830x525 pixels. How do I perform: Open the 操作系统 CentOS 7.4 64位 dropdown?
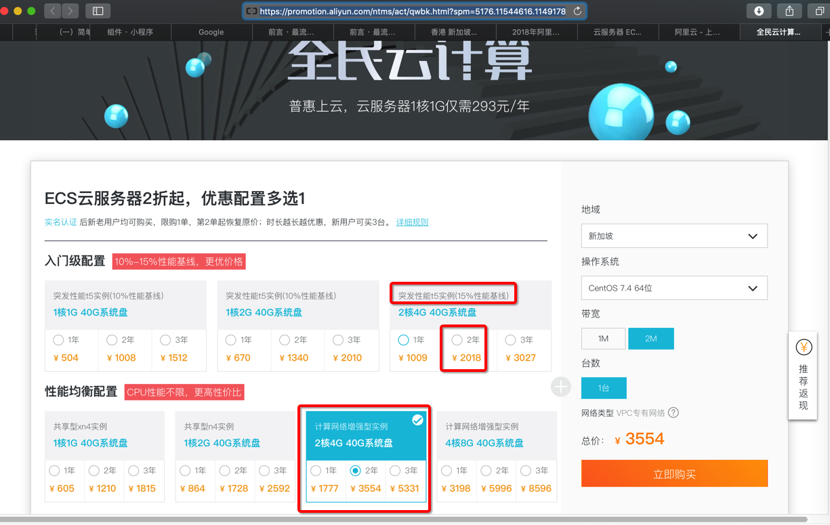[x=674, y=288]
